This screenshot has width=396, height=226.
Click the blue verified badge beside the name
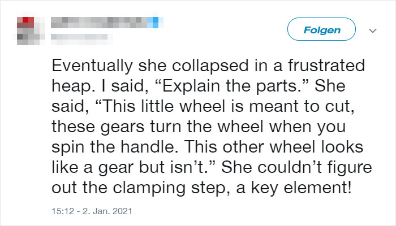[x=155, y=23]
